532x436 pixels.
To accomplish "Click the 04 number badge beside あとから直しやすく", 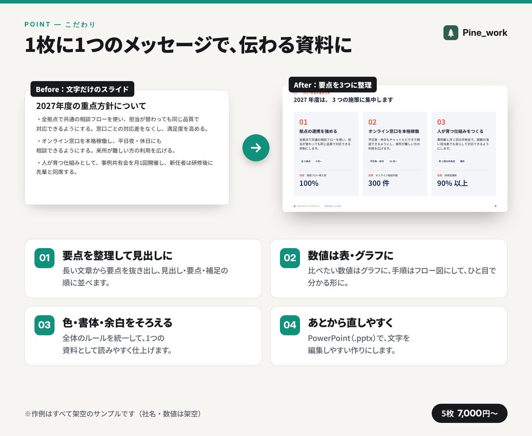I will pos(290,325).
